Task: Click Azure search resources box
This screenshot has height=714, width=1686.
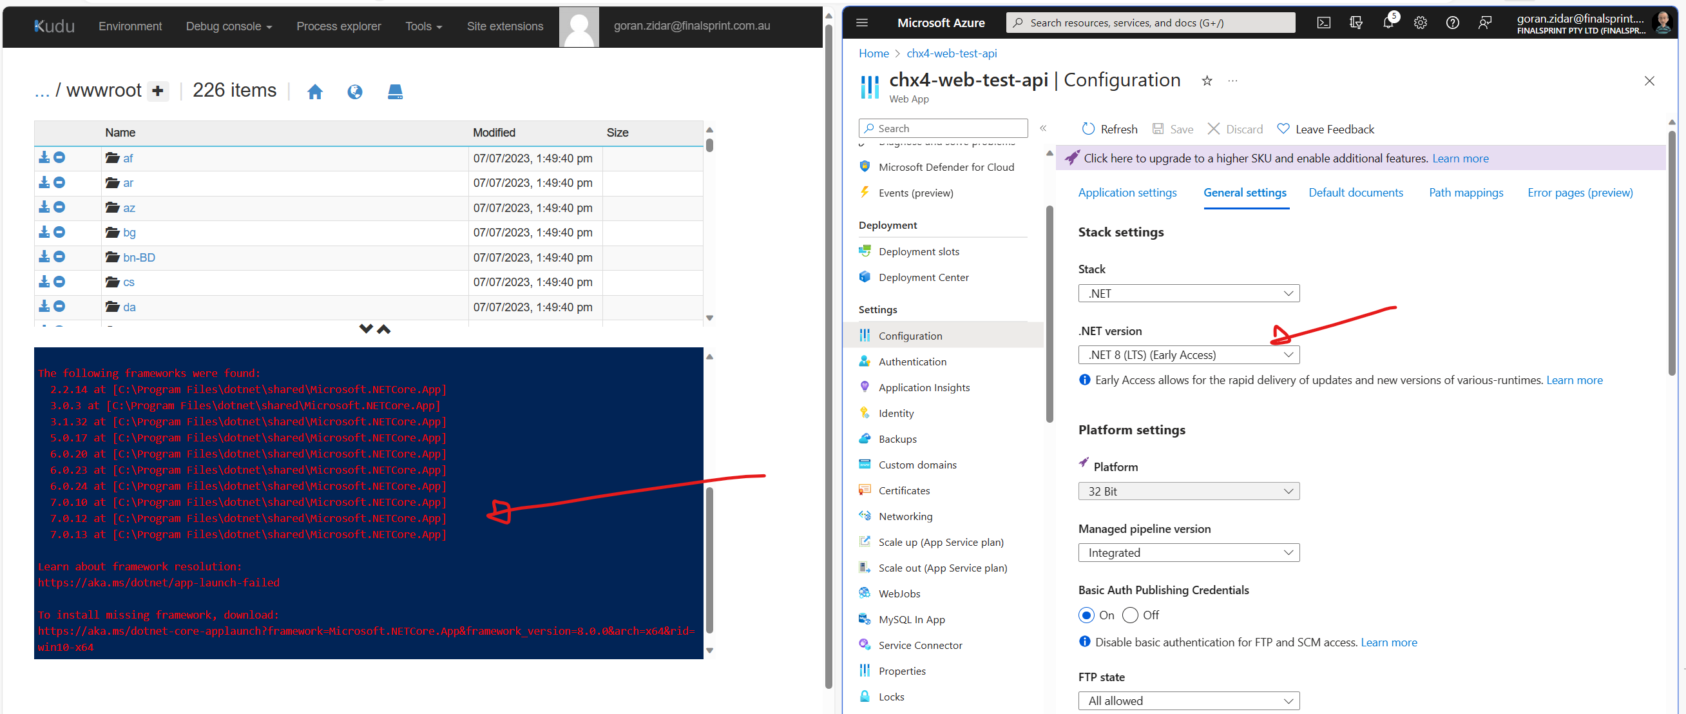Action: (x=1150, y=23)
